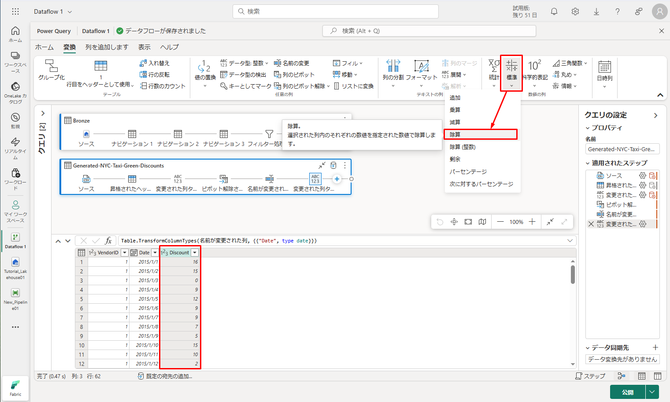This screenshot has height=402, width=670.
Task: Switch to the 列を追加します tab
Action: coord(107,47)
